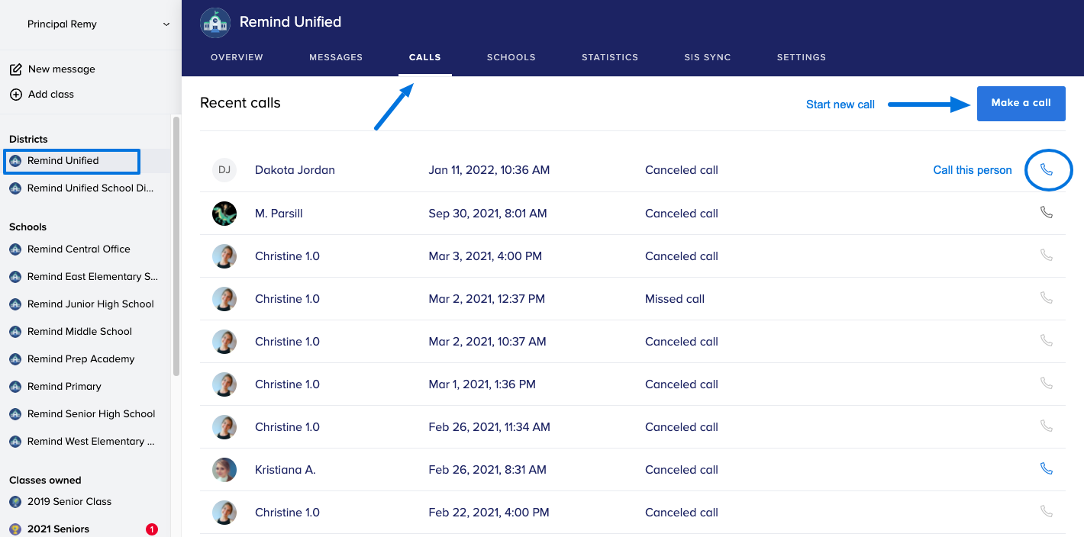Select Remind Junior High School in sidebar

coord(90,304)
